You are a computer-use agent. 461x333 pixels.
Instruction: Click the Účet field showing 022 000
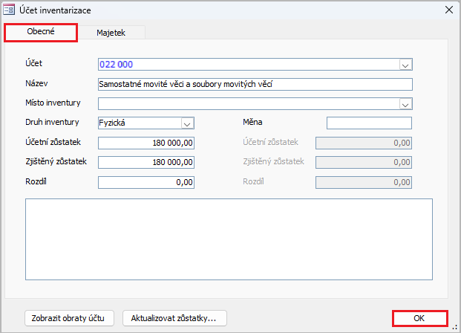click(x=247, y=65)
